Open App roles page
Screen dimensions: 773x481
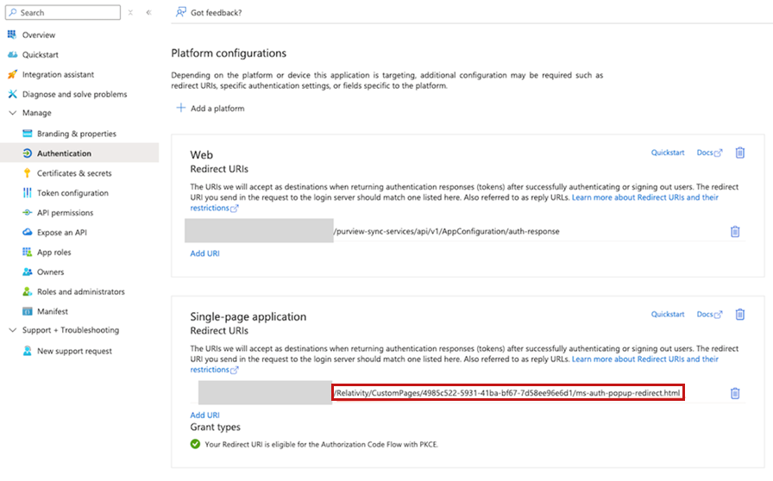(x=53, y=252)
